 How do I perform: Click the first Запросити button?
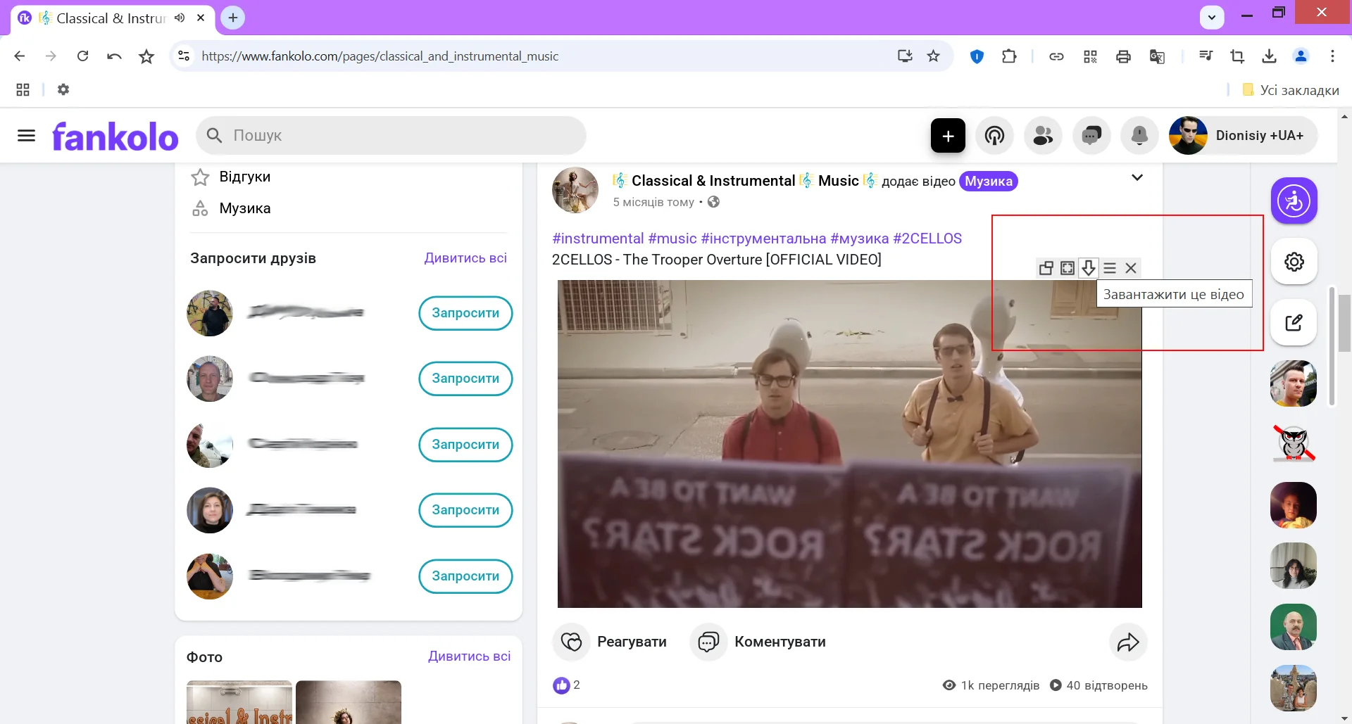(465, 313)
